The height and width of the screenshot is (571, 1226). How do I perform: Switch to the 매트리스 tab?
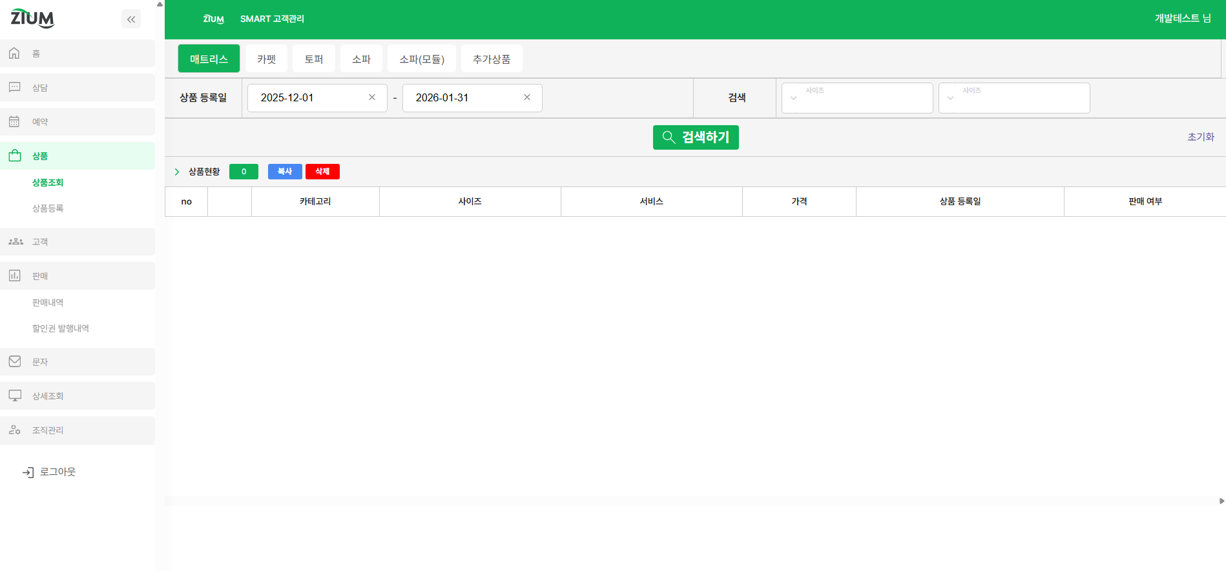pyautogui.click(x=209, y=59)
